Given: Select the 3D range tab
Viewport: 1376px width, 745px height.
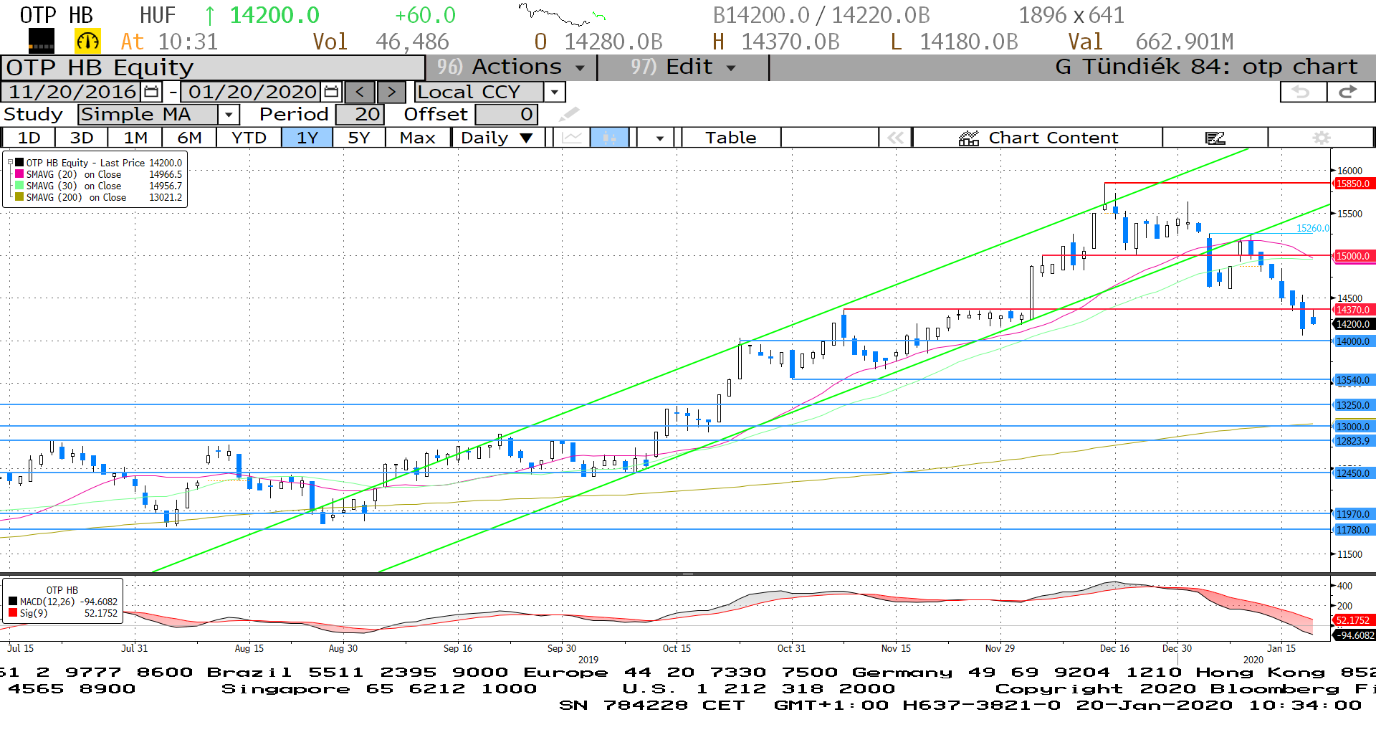Looking at the screenshot, I should point(81,138).
